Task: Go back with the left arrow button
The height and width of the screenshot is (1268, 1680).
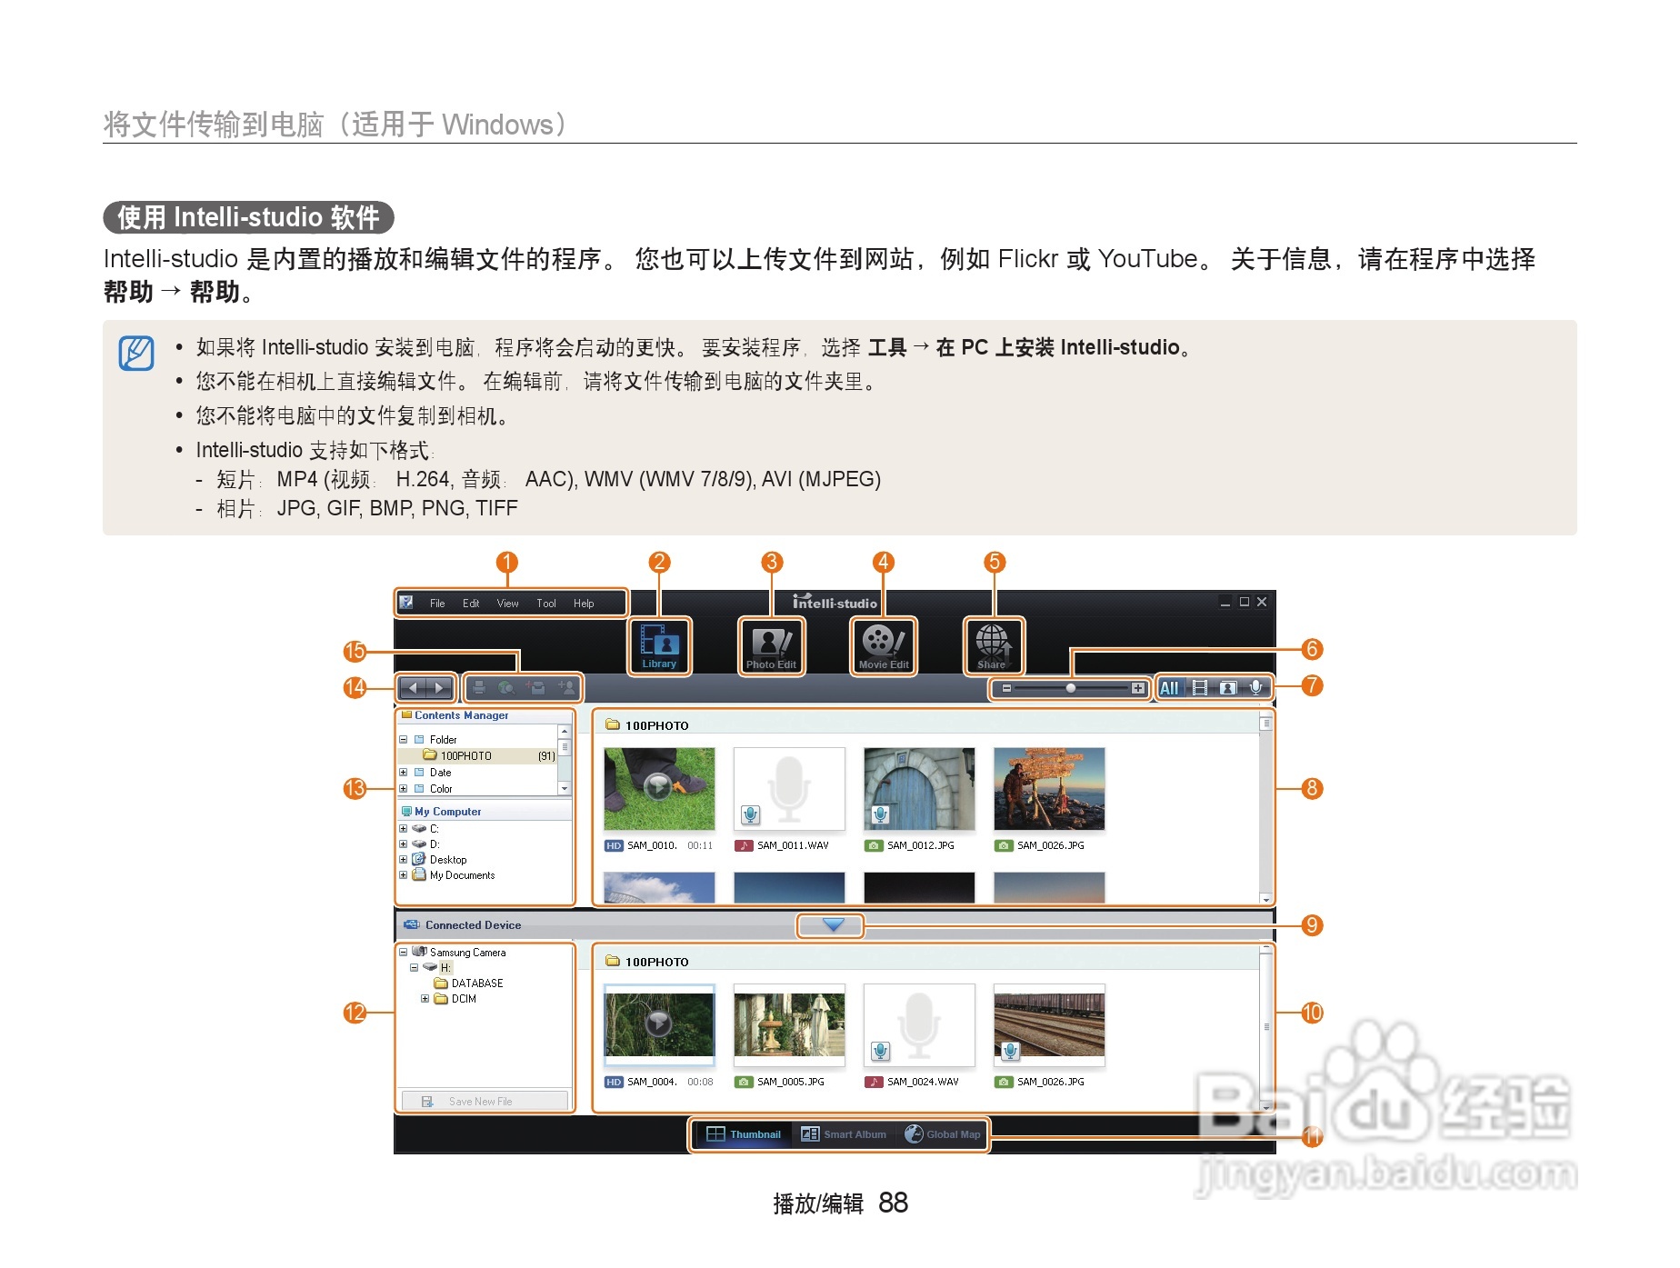Action: coord(412,688)
